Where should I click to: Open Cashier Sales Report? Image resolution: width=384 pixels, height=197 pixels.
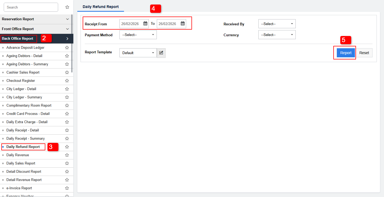(23, 73)
